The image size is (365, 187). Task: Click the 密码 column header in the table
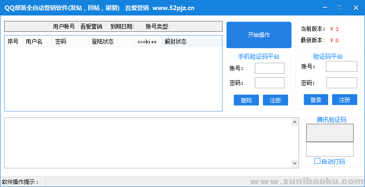click(x=71, y=41)
